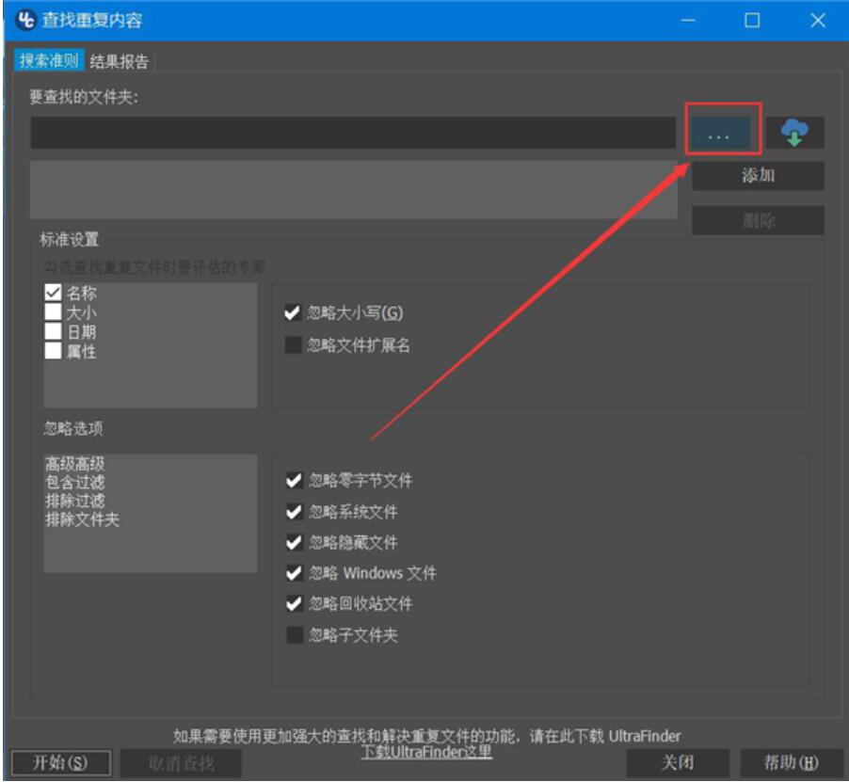Toggle 忽略隐藏文件 checkbox
The image size is (849, 782).
(x=294, y=542)
